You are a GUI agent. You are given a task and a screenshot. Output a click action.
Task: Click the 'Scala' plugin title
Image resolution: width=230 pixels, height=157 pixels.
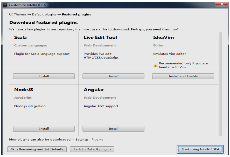tap(20, 37)
